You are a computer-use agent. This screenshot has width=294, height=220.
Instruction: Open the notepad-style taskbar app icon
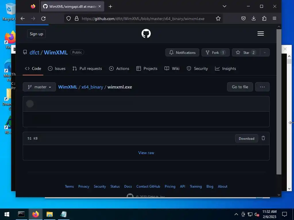[63, 214]
